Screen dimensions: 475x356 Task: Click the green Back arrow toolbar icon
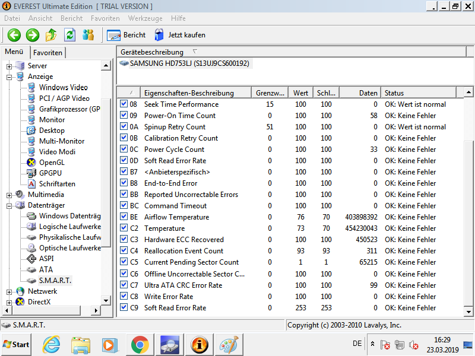[x=14, y=35]
